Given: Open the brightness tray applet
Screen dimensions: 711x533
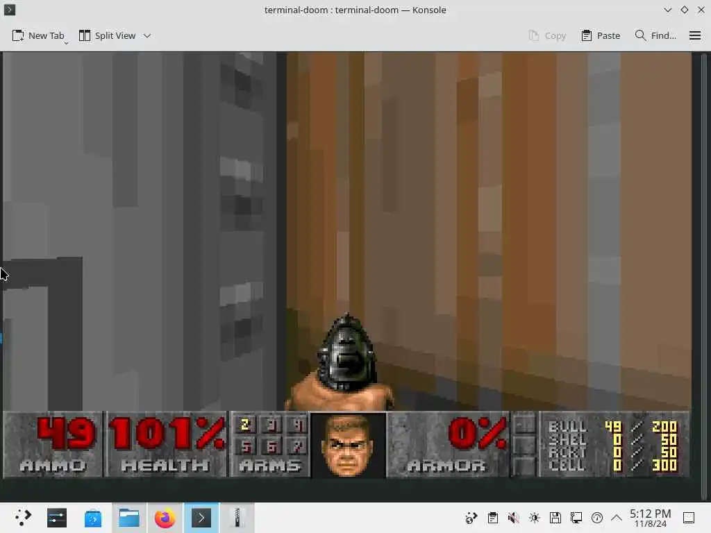Looking at the screenshot, I should [x=535, y=518].
